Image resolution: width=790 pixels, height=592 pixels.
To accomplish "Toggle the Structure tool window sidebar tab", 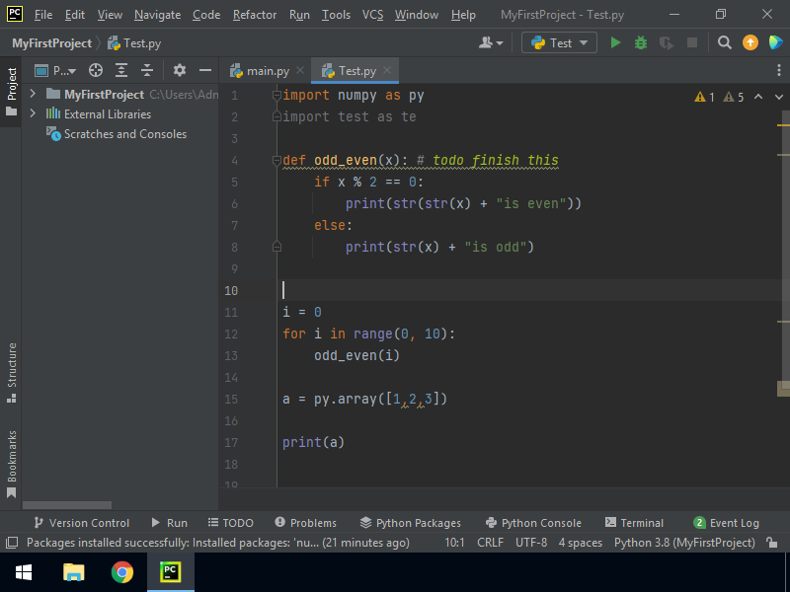I will click(x=11, y=372).
